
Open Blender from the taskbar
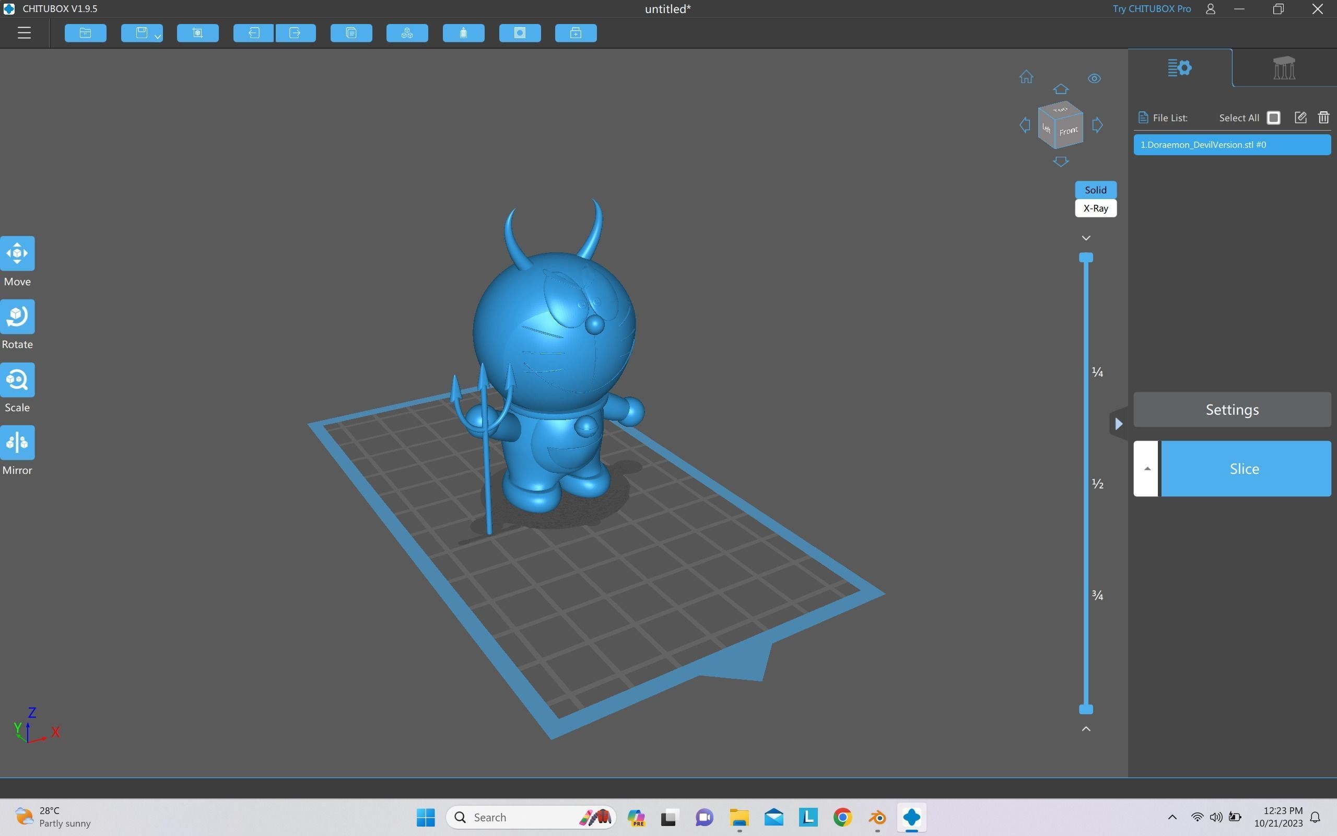(877, 817)
